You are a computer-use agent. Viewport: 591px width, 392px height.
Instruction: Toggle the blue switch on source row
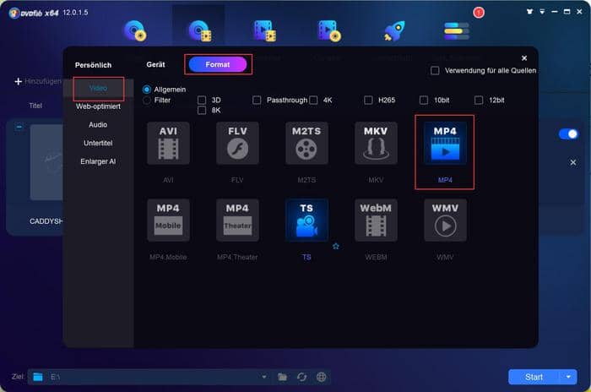[568, 134]
